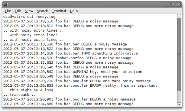Viewport: 185px width, 111px height.
Task: Click the line with timestamp 20:13:13,522
Action: pyautogui.click(x=68, y=49)
